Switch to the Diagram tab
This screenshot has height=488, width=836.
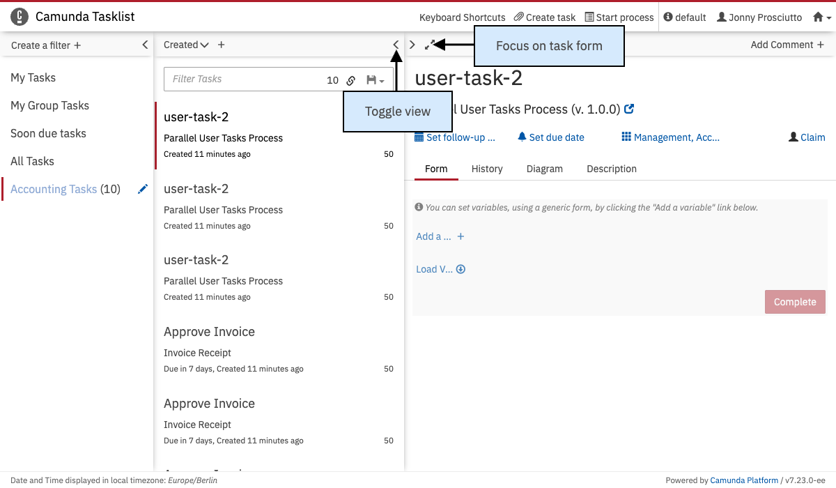pyautogui.click(x=544, y=169)
